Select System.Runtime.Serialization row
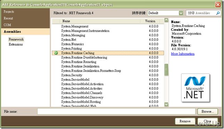The height and width of the screenshot is (129, 224). click(108, 66)
